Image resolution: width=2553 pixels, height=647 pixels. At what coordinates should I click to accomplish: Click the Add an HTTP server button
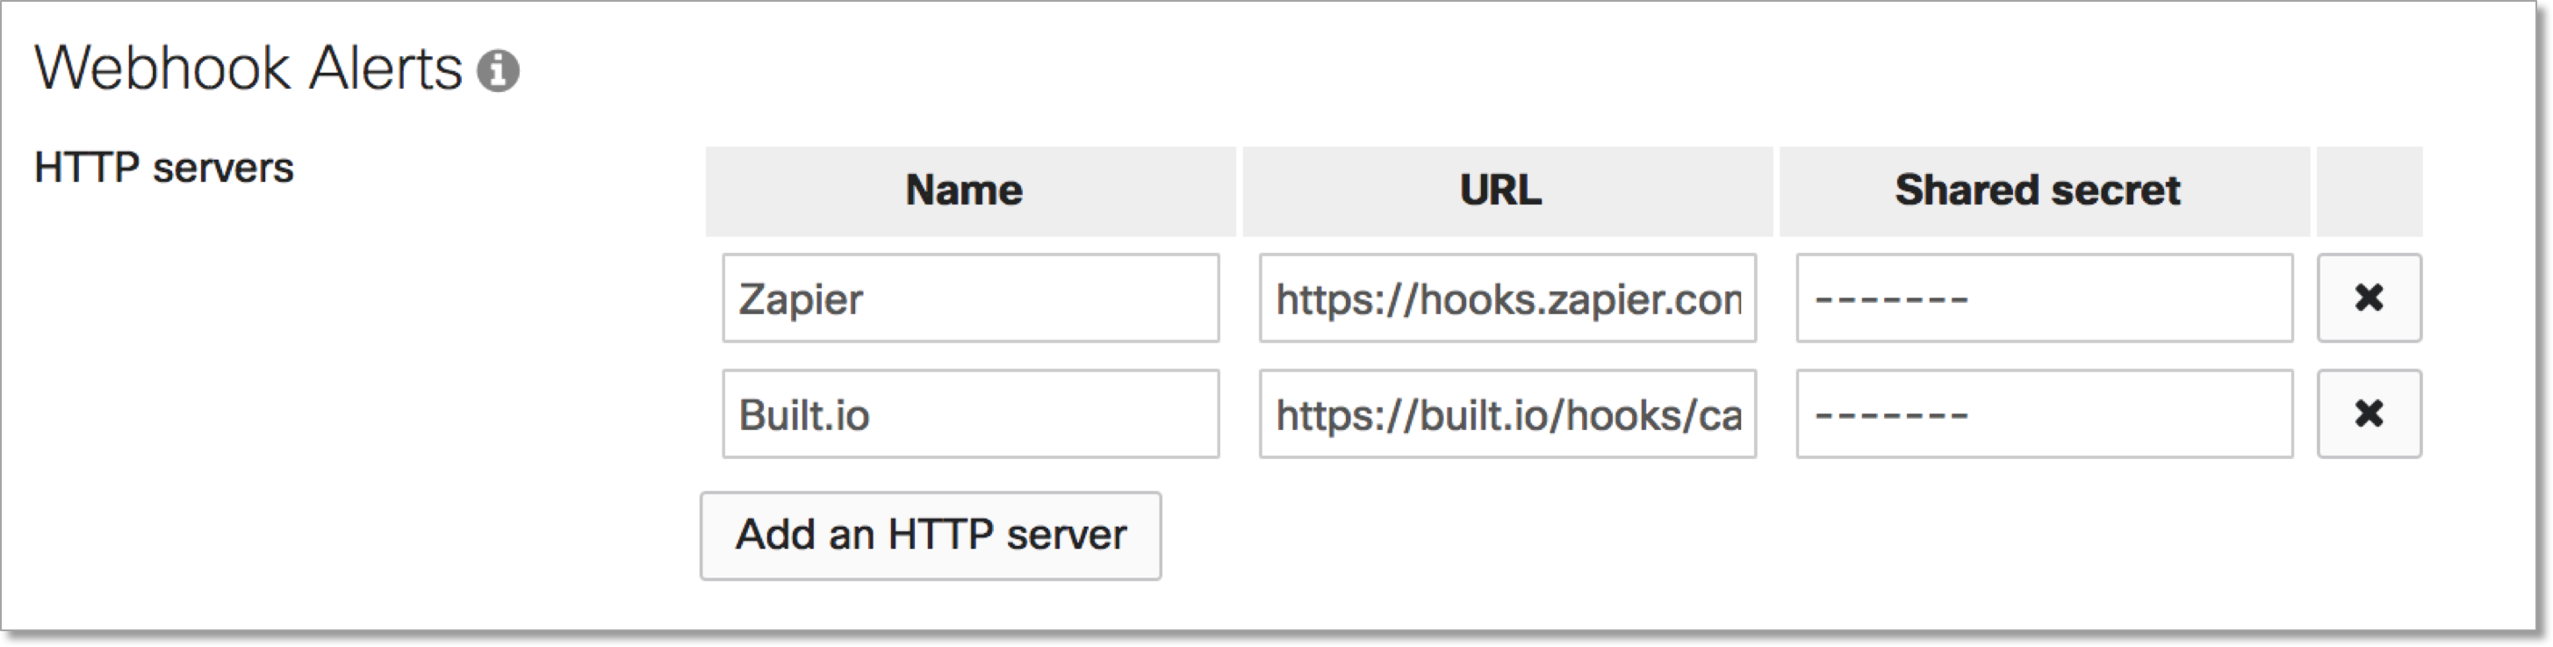931,535
